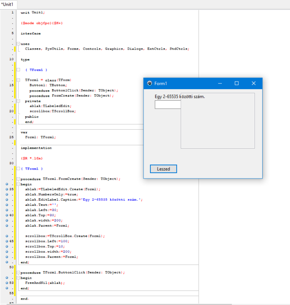Image resolution: width=290 pixels, height=305 pixels.
Task: Maximize the Form1 window
Action: coord(237,83)
